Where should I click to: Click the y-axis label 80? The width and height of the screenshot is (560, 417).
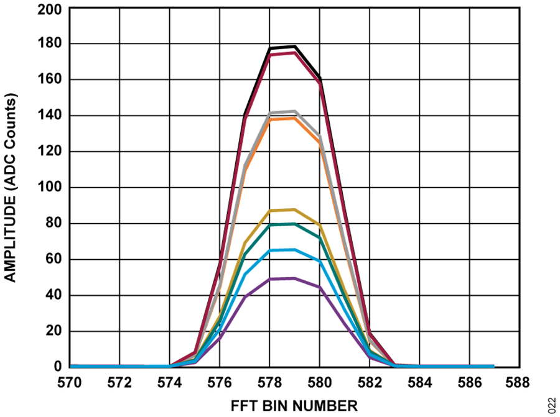point(54,223)
